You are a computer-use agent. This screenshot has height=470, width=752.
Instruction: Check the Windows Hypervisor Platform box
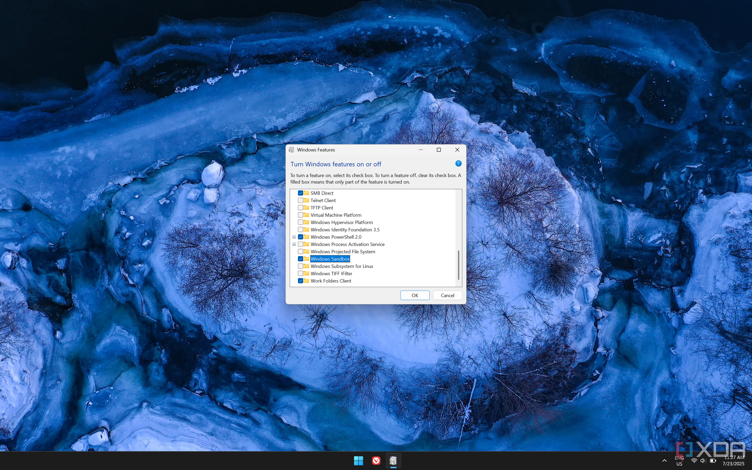301,222
